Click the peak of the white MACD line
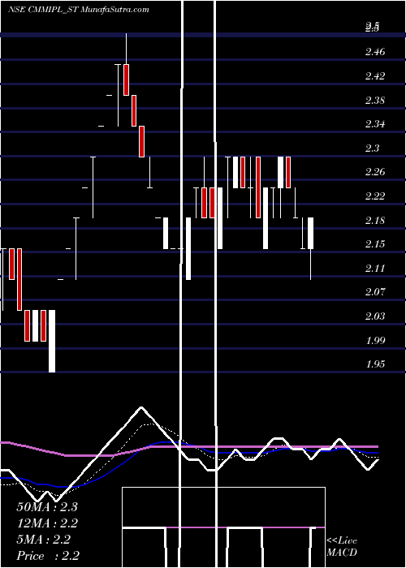 [x=141, y=408]
